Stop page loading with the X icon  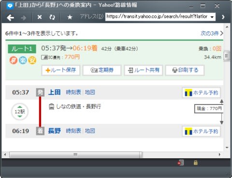[x=40, y=17]
